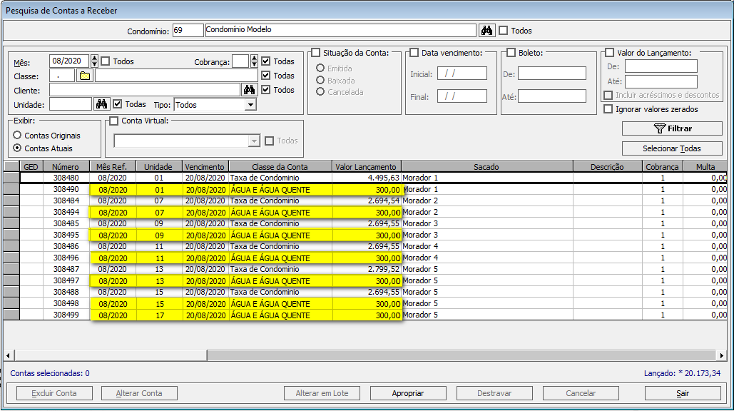Sort by Classe da Conta header
This screenshot has height=411, width=734.
coord(280,167)
